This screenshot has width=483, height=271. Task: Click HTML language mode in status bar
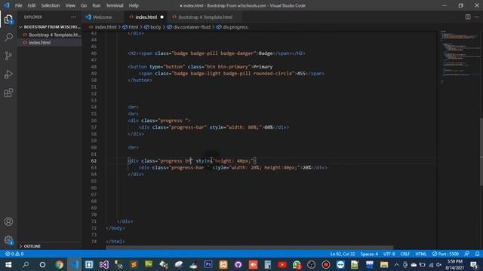[421, 254]
